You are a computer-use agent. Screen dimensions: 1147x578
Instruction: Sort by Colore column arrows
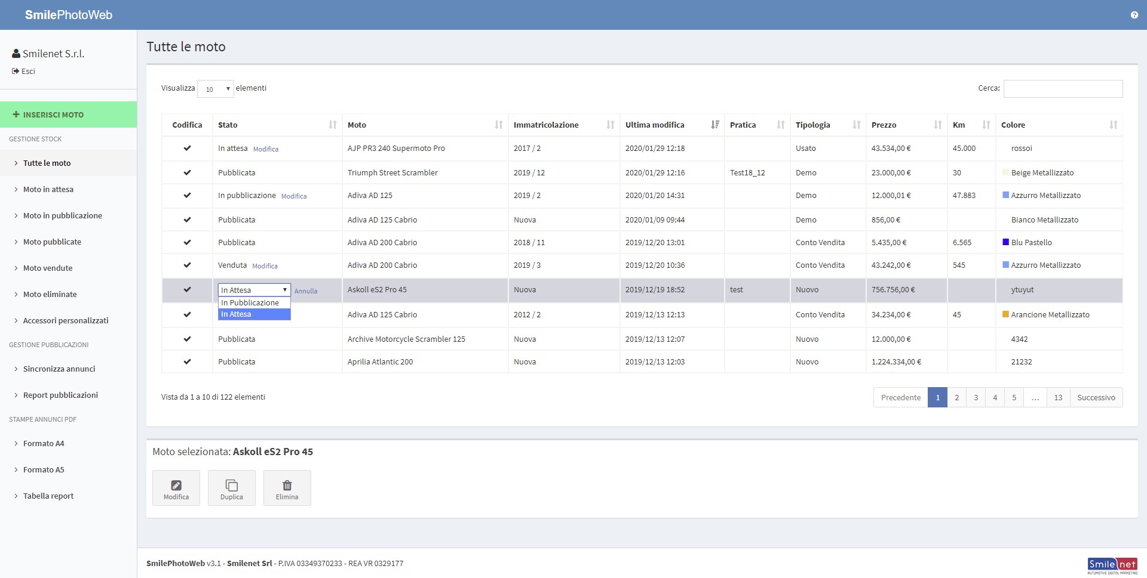[x=1113, y=125]
